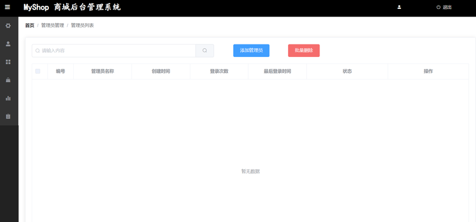
Task: Open the grid category sidebar icon
Action: tap(8, 62)
